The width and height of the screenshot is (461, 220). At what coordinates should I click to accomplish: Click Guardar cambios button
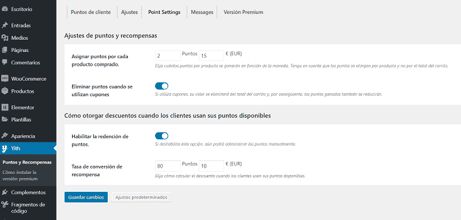[86, 197]
